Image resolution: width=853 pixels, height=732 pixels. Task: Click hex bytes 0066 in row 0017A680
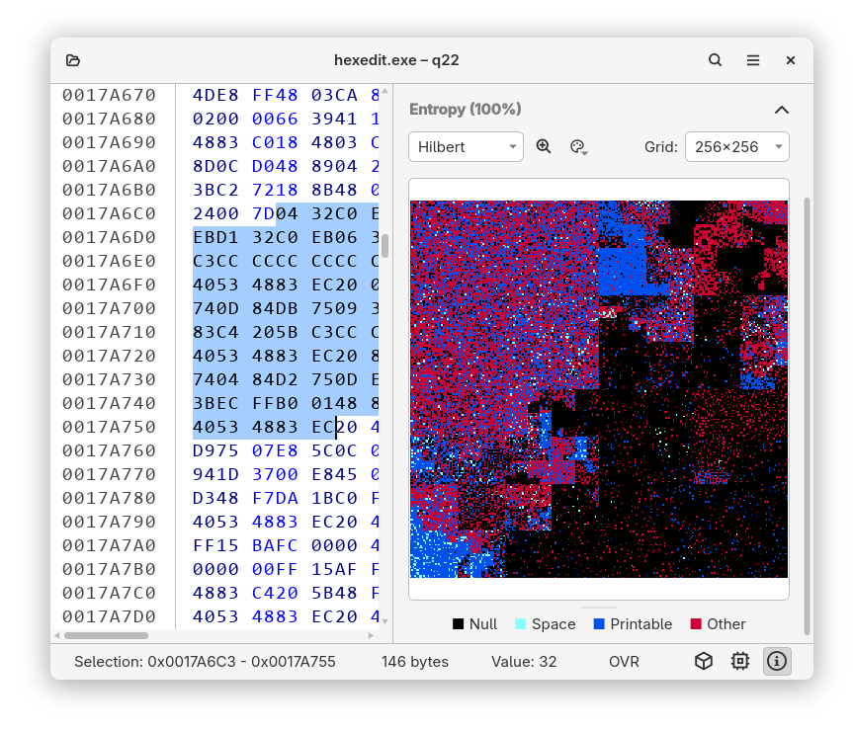[275, 119]
